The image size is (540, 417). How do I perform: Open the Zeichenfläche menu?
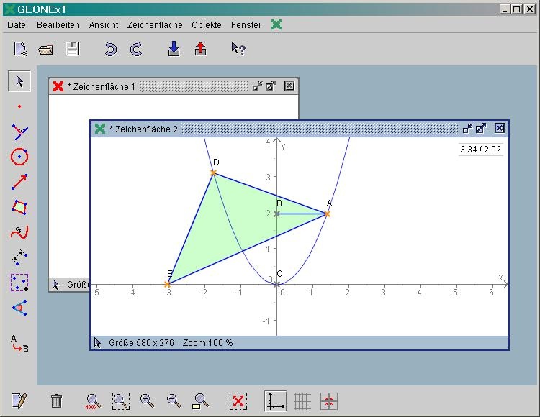pos(155,24)
